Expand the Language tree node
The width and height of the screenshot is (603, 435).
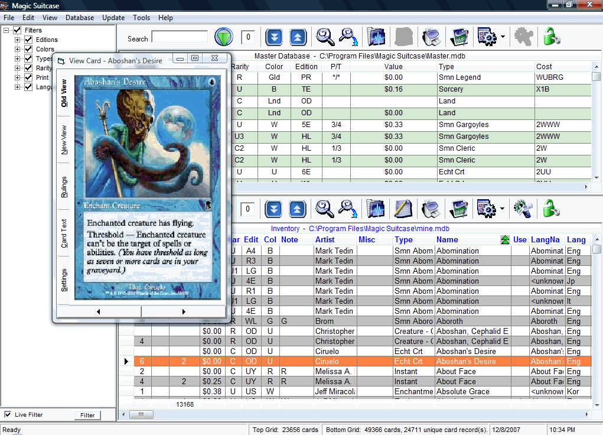17,87
